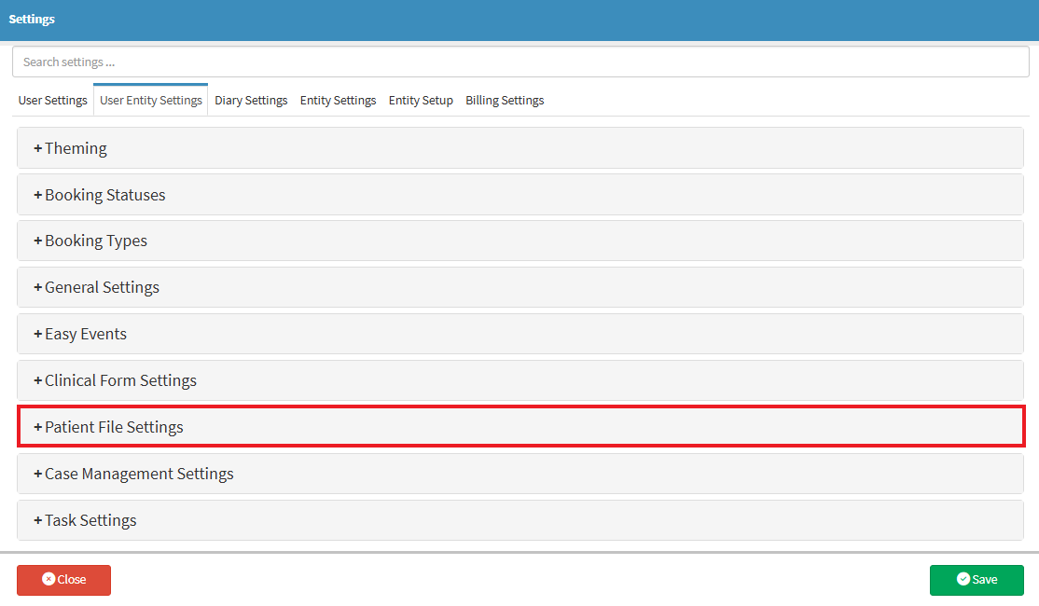
Task: Expand the Clinical Form Settings panel
Action: point(120,380)
